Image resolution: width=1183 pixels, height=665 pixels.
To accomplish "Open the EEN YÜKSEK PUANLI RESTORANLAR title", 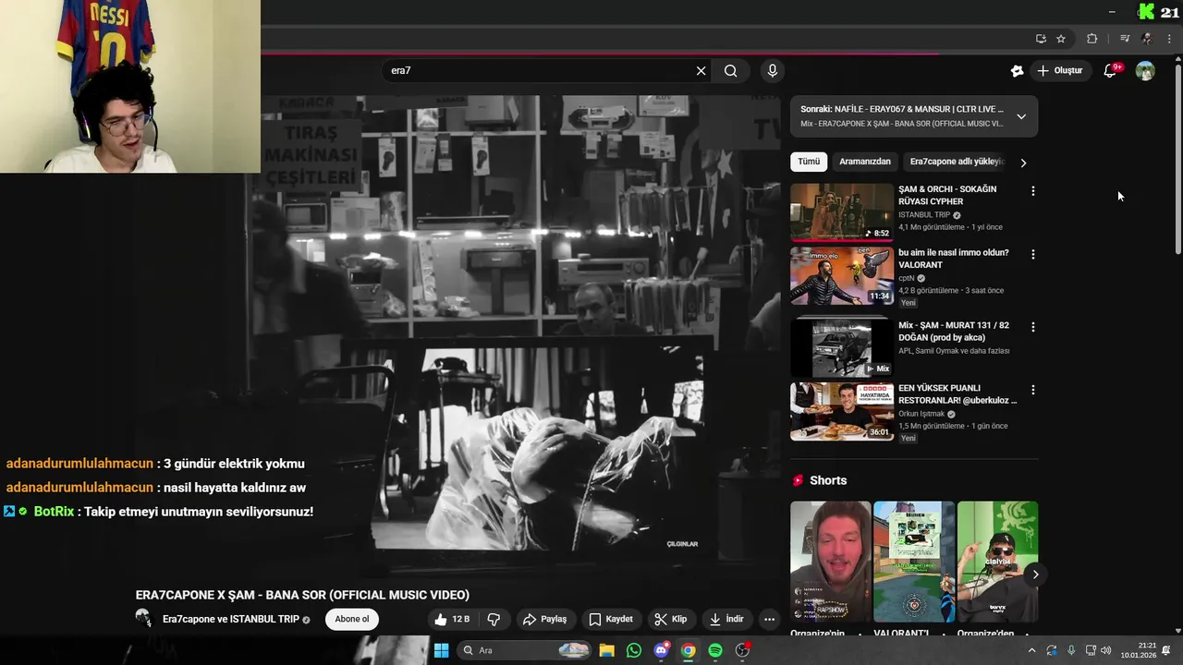I will click(x=957, y=394).
